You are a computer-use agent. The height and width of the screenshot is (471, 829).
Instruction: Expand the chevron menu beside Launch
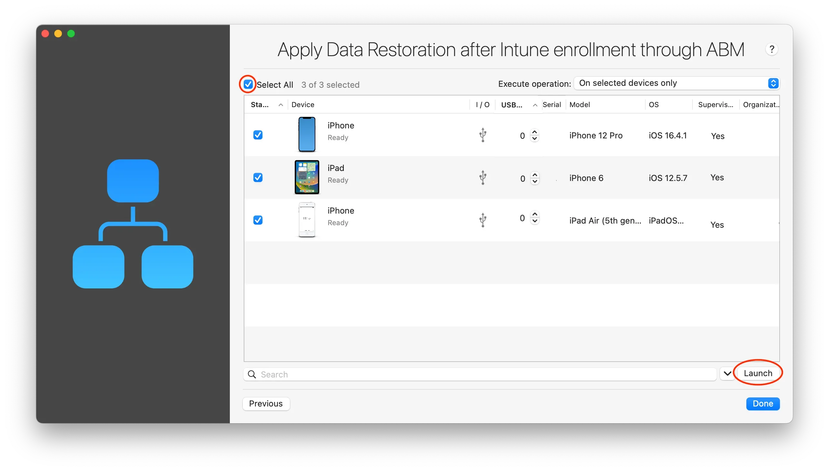727,374
